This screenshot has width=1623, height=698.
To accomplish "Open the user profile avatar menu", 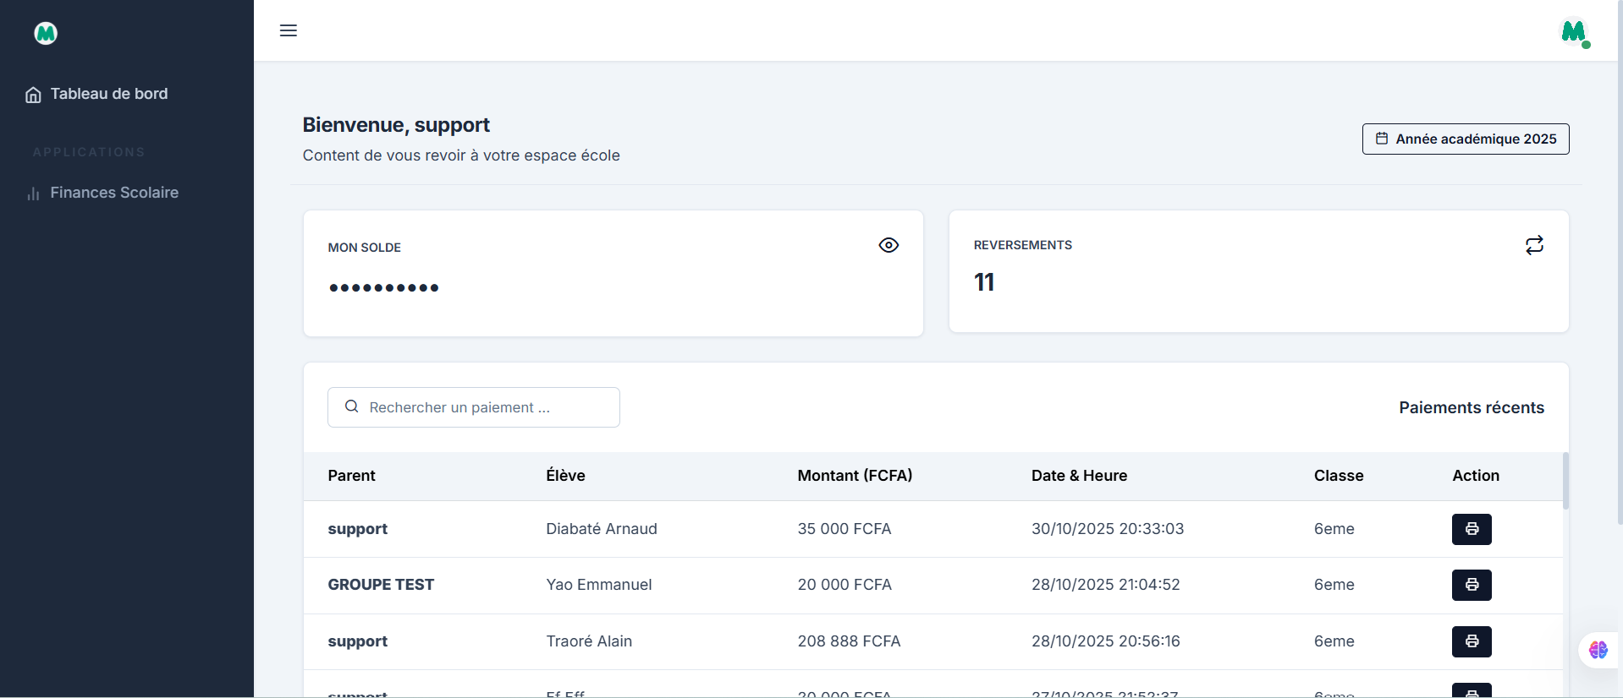I will pos(1573,33).
